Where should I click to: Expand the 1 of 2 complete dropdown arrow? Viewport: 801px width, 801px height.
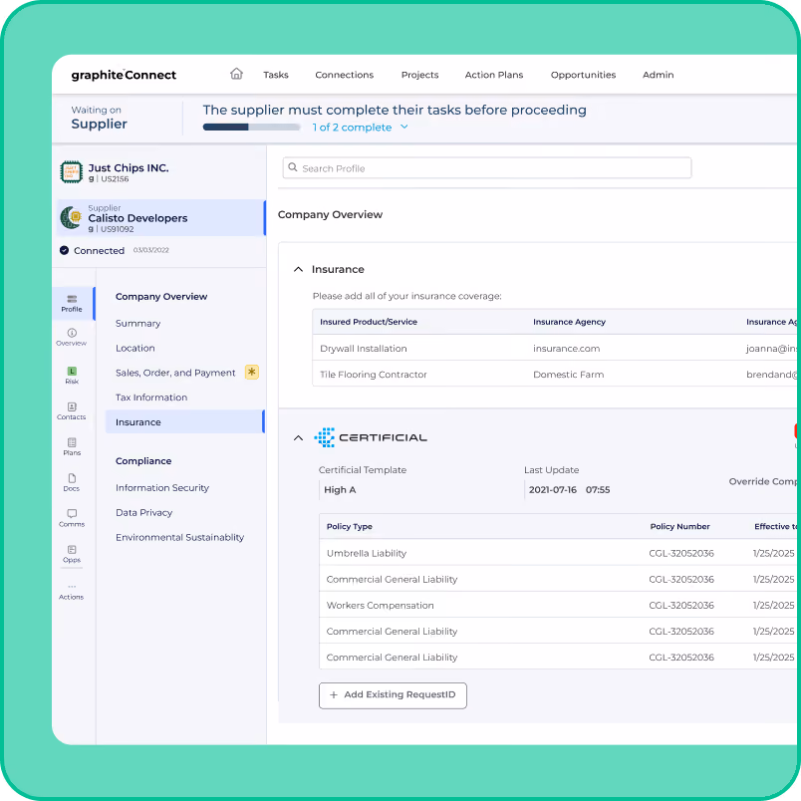404,127
